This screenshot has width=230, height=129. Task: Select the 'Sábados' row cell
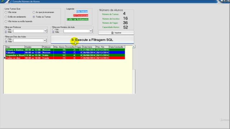pos(15,53)
